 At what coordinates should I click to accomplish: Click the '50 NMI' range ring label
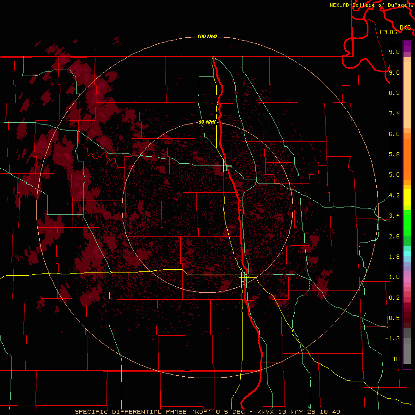pos(207,122)
